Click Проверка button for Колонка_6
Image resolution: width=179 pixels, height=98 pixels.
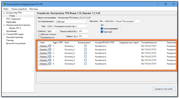coord(43,64)
